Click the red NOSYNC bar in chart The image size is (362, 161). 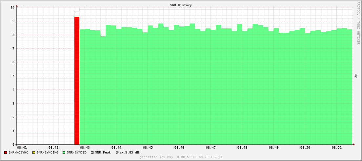(77, 80)
